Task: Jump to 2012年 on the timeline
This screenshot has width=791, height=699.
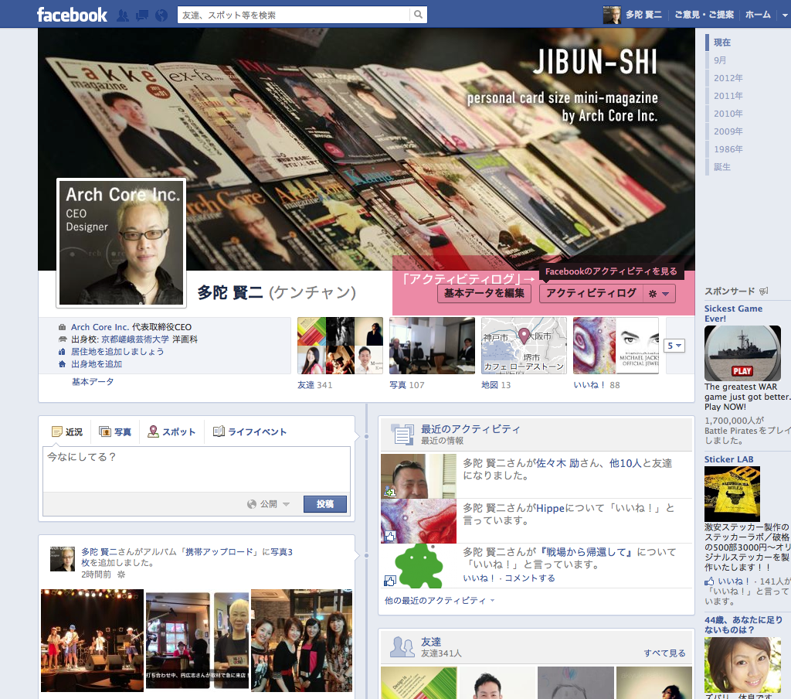Action: pos(728,78)
